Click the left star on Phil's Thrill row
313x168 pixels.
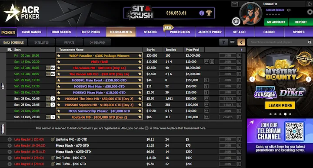point(59,62)
